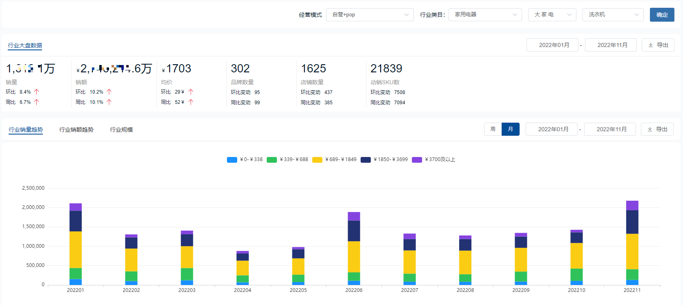This screenshot has height=305, width=683.
Task: Switch the trend chart to 周 view
Action: [493, 129]
